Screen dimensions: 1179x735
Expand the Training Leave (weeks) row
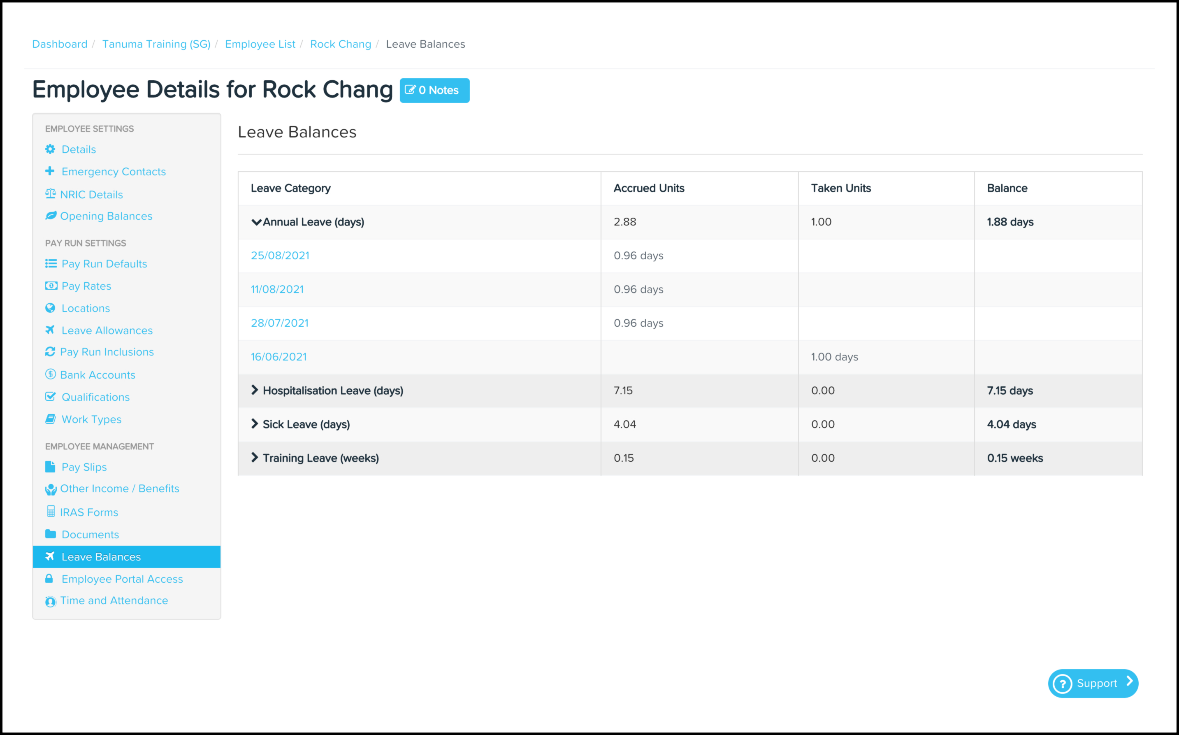[255, 458]
